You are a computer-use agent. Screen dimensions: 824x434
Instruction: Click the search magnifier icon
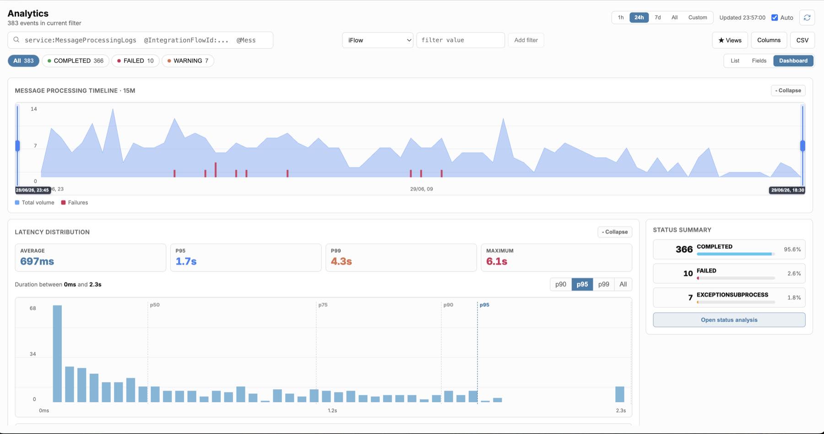(x=16, y=40)
